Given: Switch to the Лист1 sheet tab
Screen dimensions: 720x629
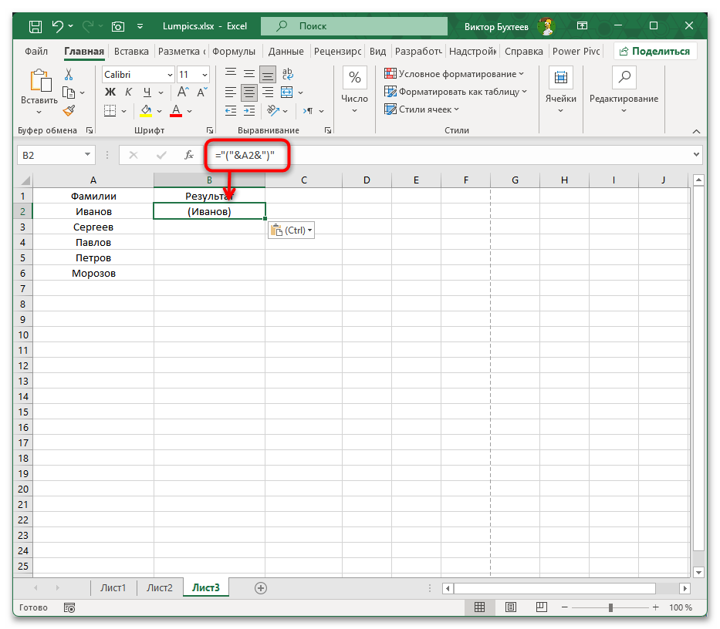Looking at the screenshot, I should (113, 587).
